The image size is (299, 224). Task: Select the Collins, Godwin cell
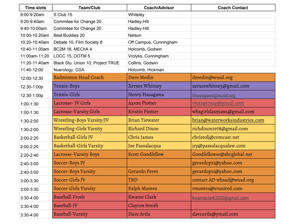(159, 63)
